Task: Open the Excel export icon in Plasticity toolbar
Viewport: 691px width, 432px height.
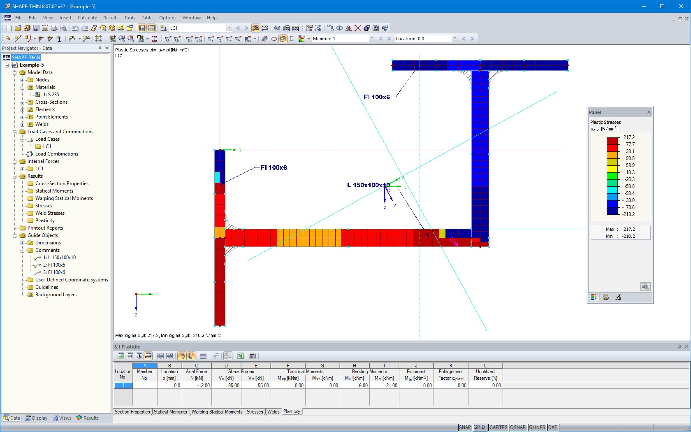Action: click(x=240, y=356)
